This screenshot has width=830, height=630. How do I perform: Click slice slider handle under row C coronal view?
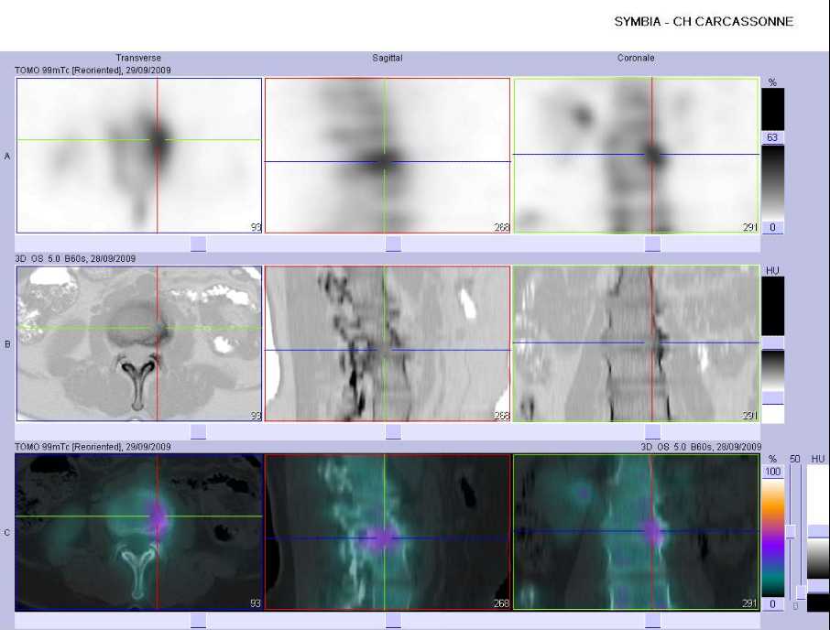[652, 621]
